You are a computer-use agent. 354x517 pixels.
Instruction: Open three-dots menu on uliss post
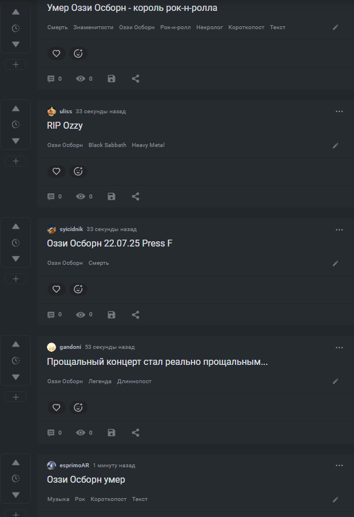pos(339,112)
